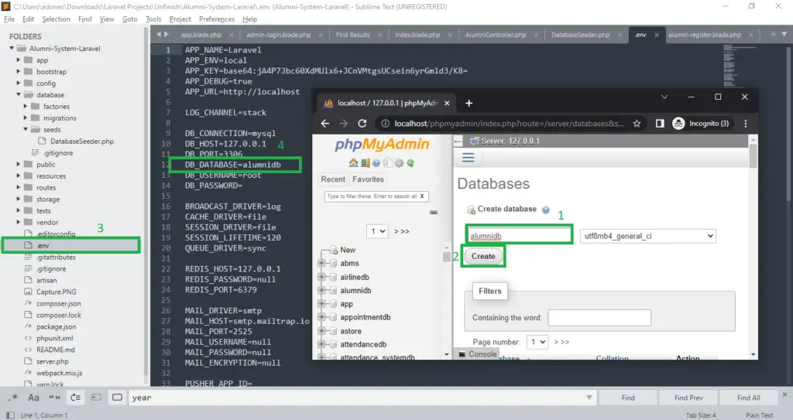Click the phpMyAdmin home icon
793x420 pixels.
[x=353, y=163]
